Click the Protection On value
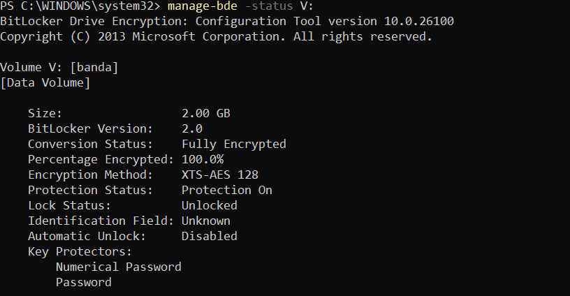 (226, 191)
